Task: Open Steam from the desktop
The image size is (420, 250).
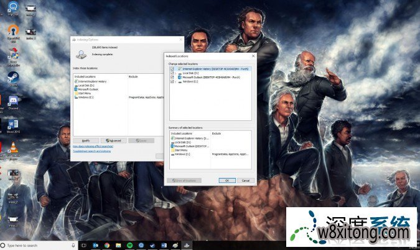Action: click(x=12, y=77)
